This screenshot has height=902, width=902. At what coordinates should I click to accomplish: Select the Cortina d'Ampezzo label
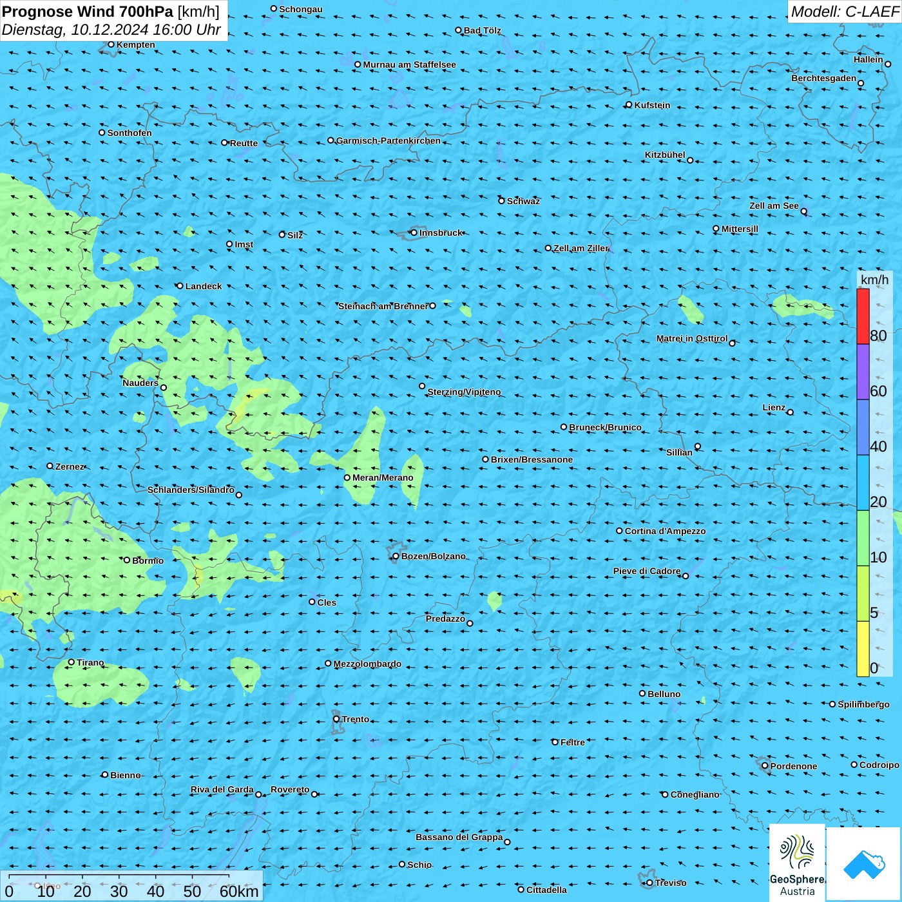665,531
